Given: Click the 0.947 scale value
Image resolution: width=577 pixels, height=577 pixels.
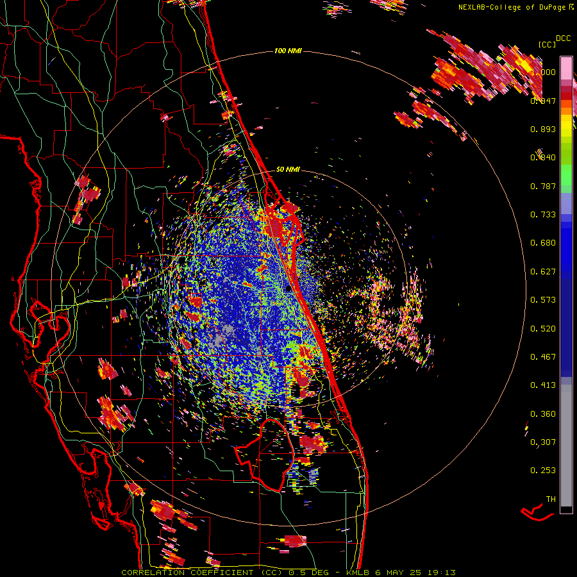Looking at the screenshot, I should tap(543, 101).
